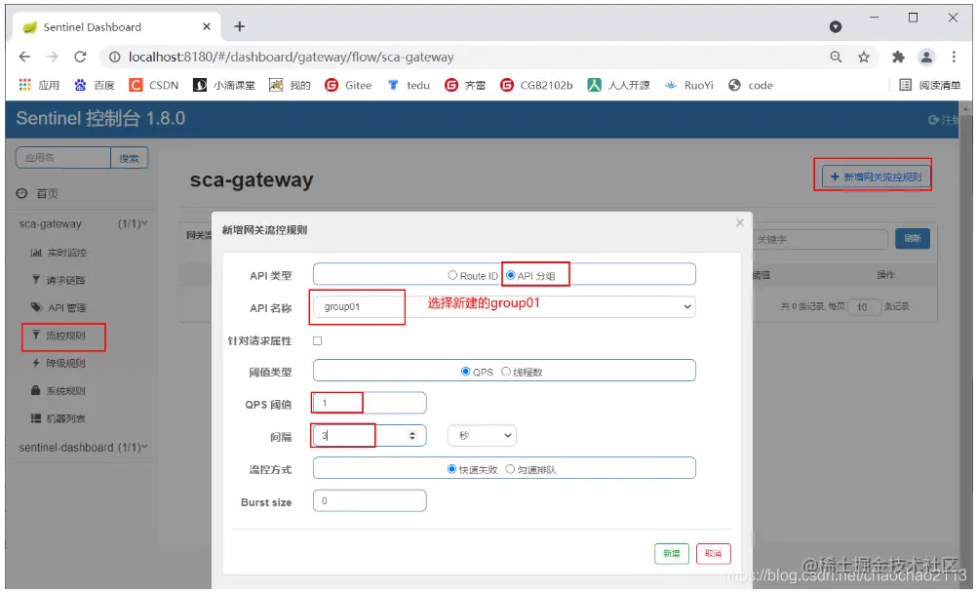Open Chrome three-dot menu
977x594 pixels.
point(954,57)
